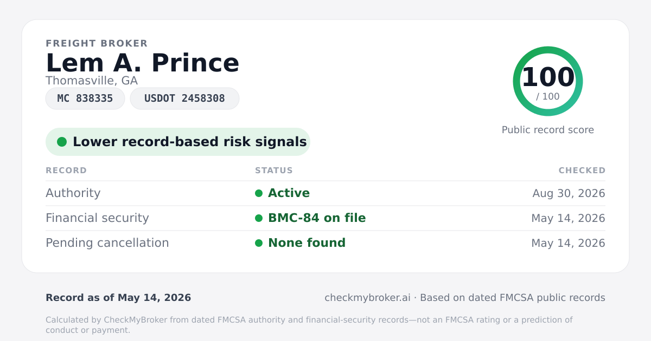Open checkmybroker.ai link in footer
Screen dimensions: 651x341
[367, 298]
